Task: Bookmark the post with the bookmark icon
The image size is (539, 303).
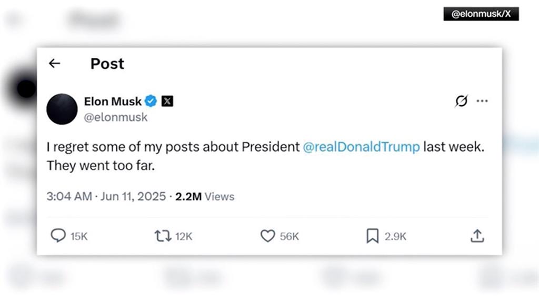Action: [x=372, y=236]
